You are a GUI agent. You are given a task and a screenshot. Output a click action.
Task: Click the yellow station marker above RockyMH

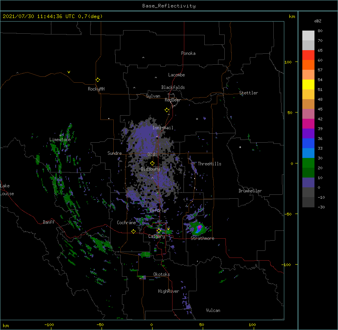coord(98,80)
